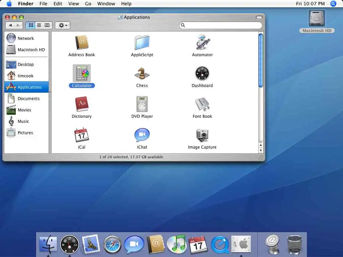Click the menu bar clock Fri 10:07 PM

point(310,4)
